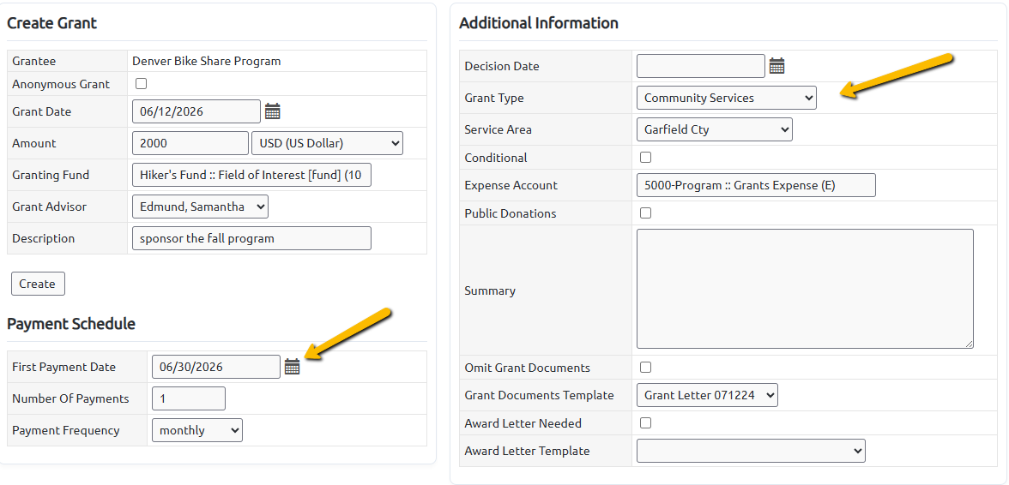Open the Grant Advisor dropdown
This screenshot has height=485, width=1009.
(200, 207)
